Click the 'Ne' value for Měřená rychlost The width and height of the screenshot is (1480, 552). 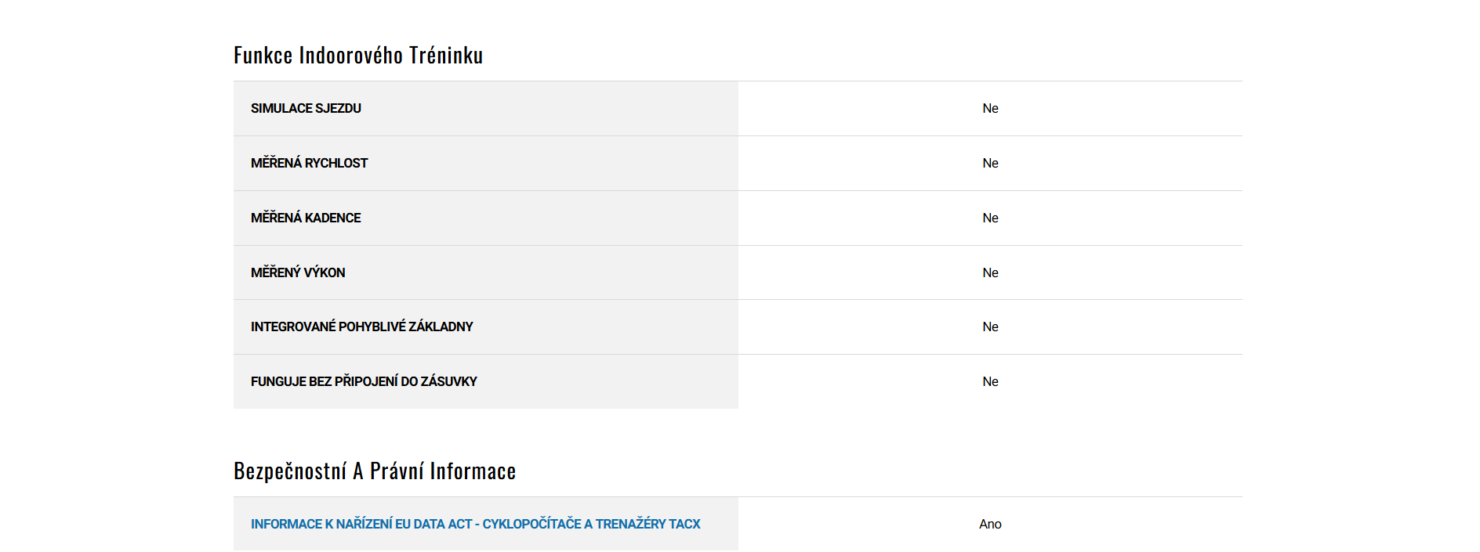[x=990, y=163]
